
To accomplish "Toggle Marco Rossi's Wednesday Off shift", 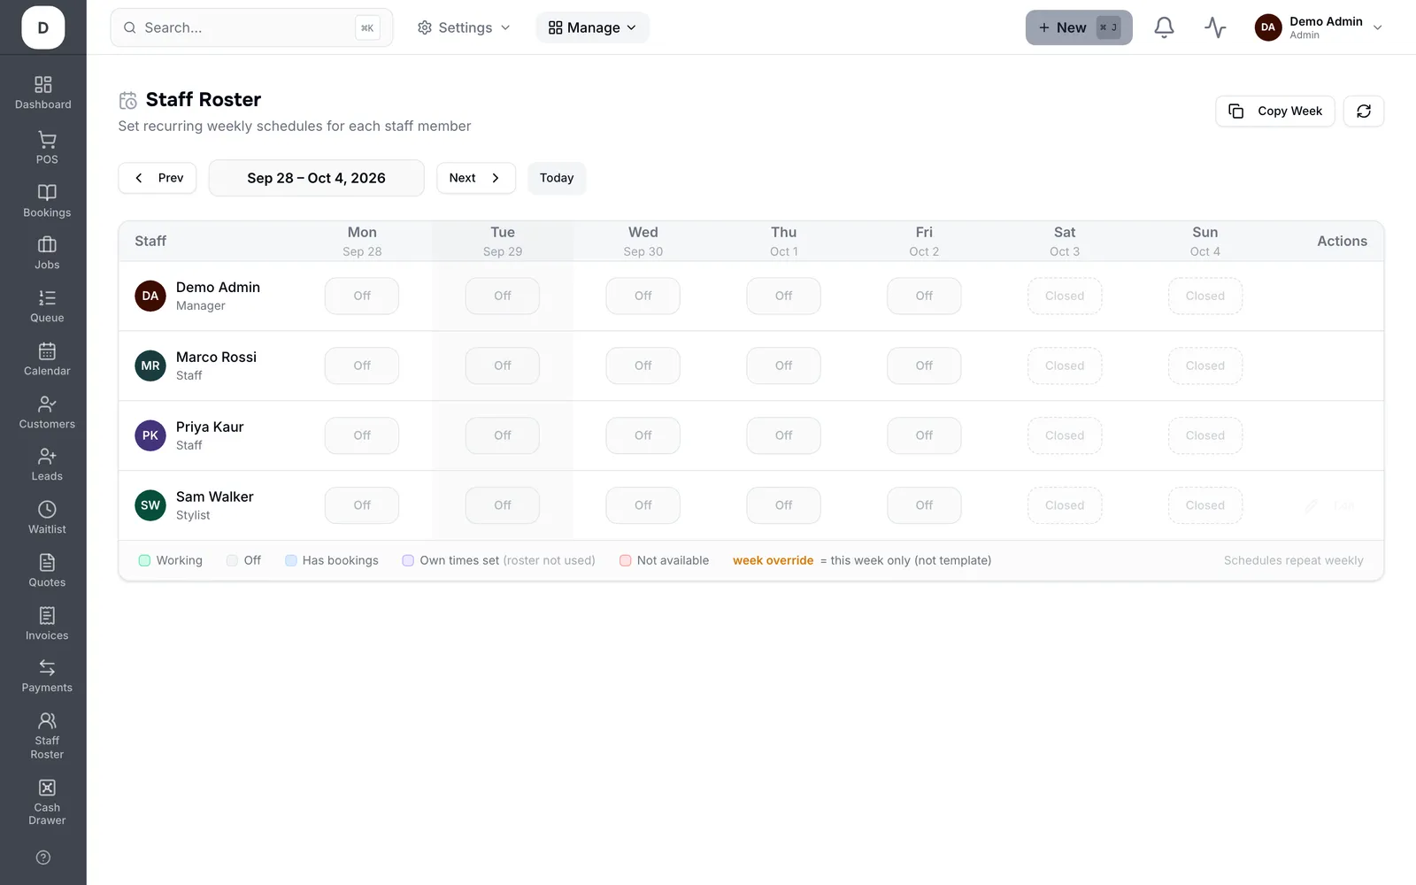I will 643,366.
